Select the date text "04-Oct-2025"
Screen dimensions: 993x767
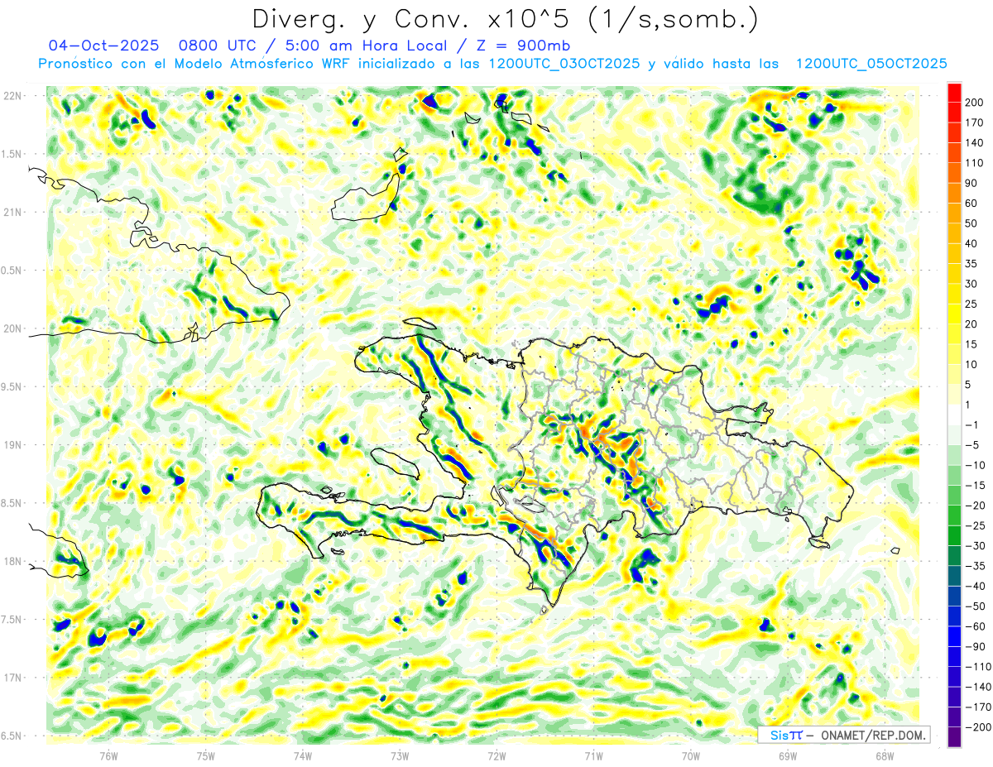[103, 46]
